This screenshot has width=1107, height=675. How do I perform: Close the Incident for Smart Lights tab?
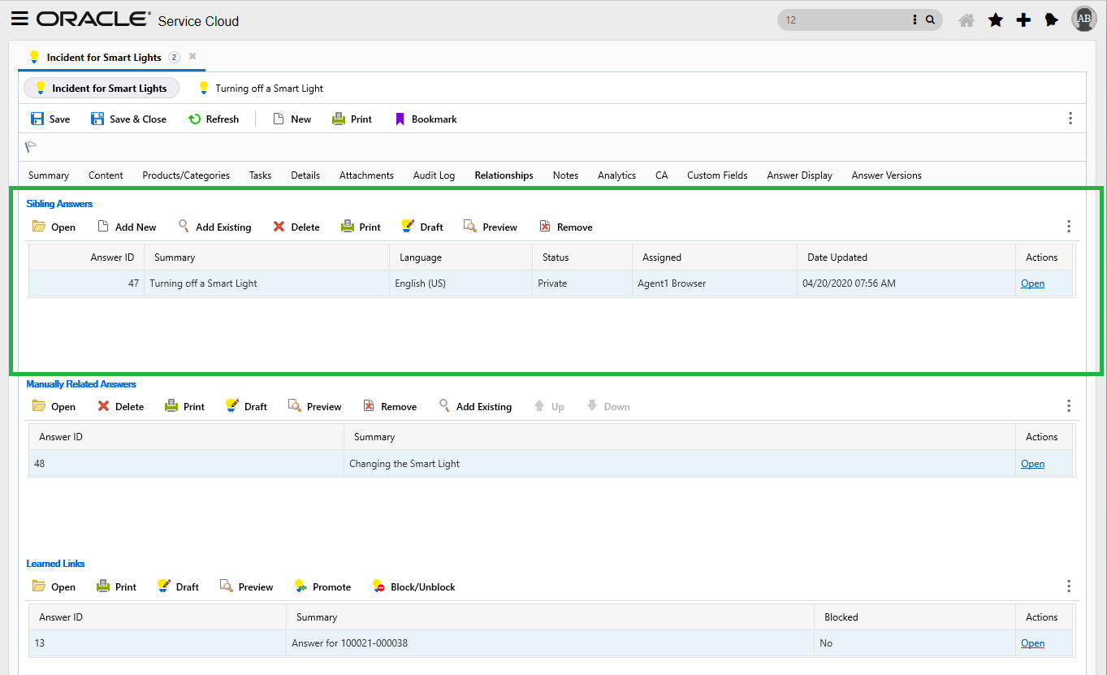[x=192, y=57]
